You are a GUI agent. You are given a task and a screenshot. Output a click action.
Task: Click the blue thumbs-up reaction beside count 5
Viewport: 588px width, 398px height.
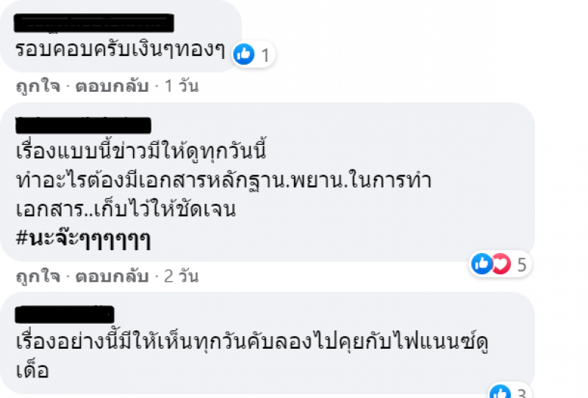482,263
